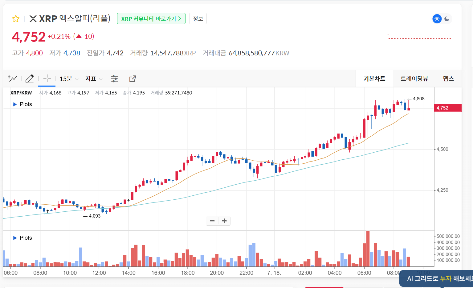Image resolution: width=473 pixels, height=288 pixels.
Task: Expand Plots in price chart
Action: click(x=22, y=104)
